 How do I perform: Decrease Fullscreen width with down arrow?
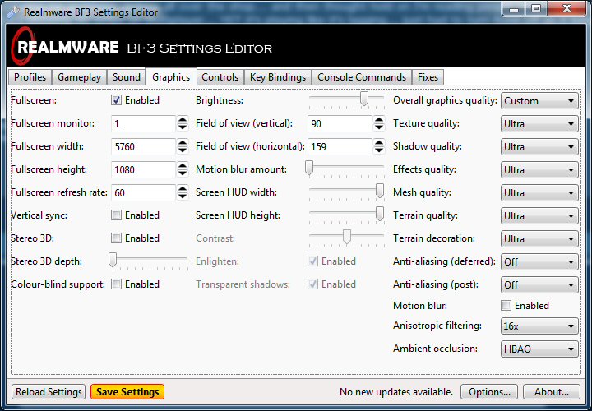coord(183,150)
